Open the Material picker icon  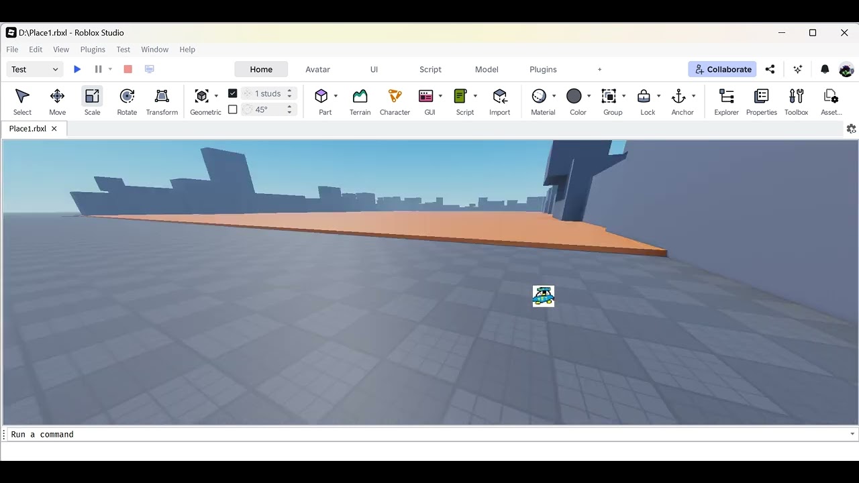539,96
